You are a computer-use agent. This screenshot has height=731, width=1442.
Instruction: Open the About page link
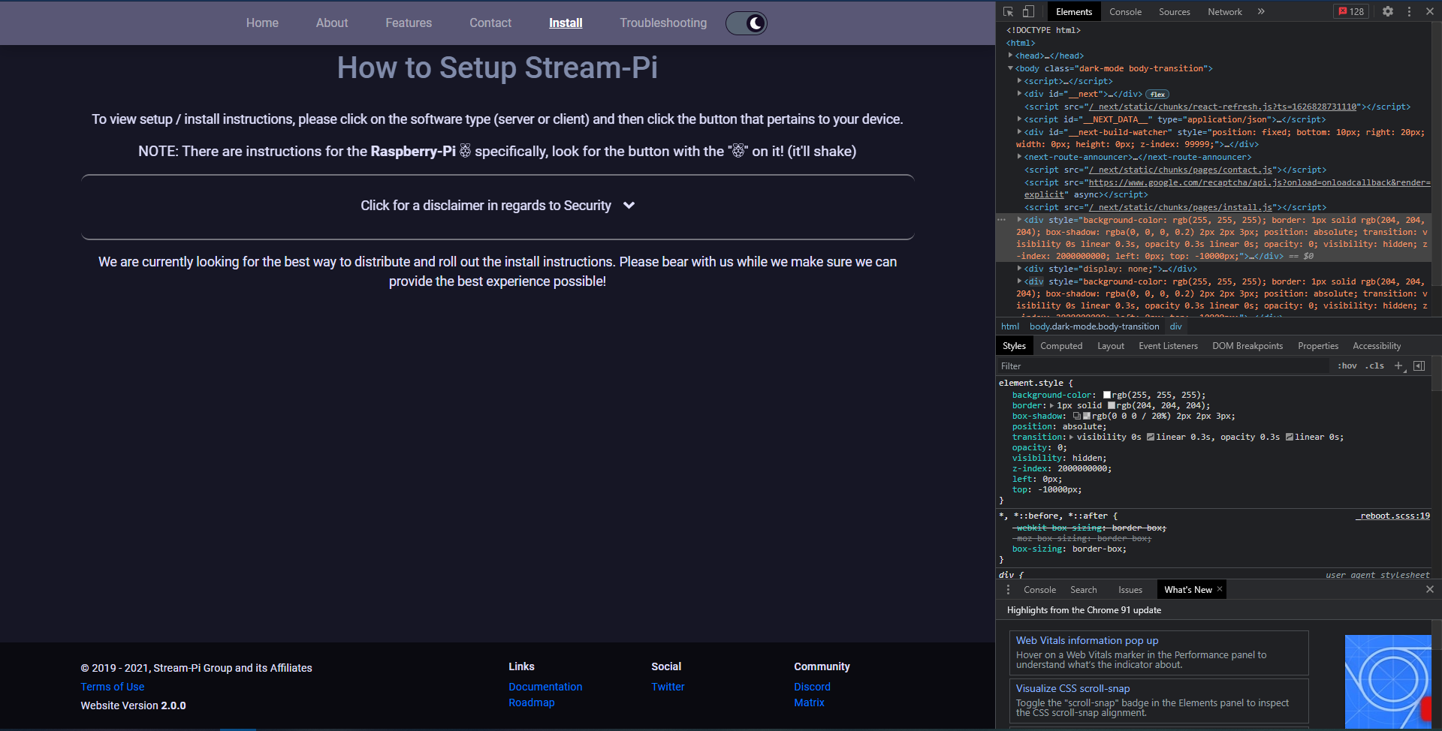point(332,23)
